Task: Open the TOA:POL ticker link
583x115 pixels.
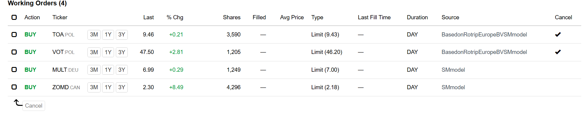Action: [x=63, y=34]
